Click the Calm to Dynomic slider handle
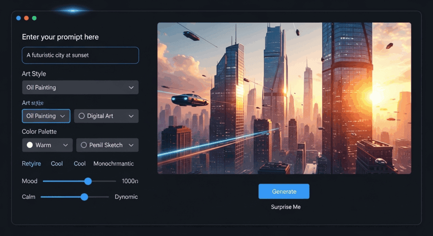This screenshot has height=236, width=433. click(84, 197)
